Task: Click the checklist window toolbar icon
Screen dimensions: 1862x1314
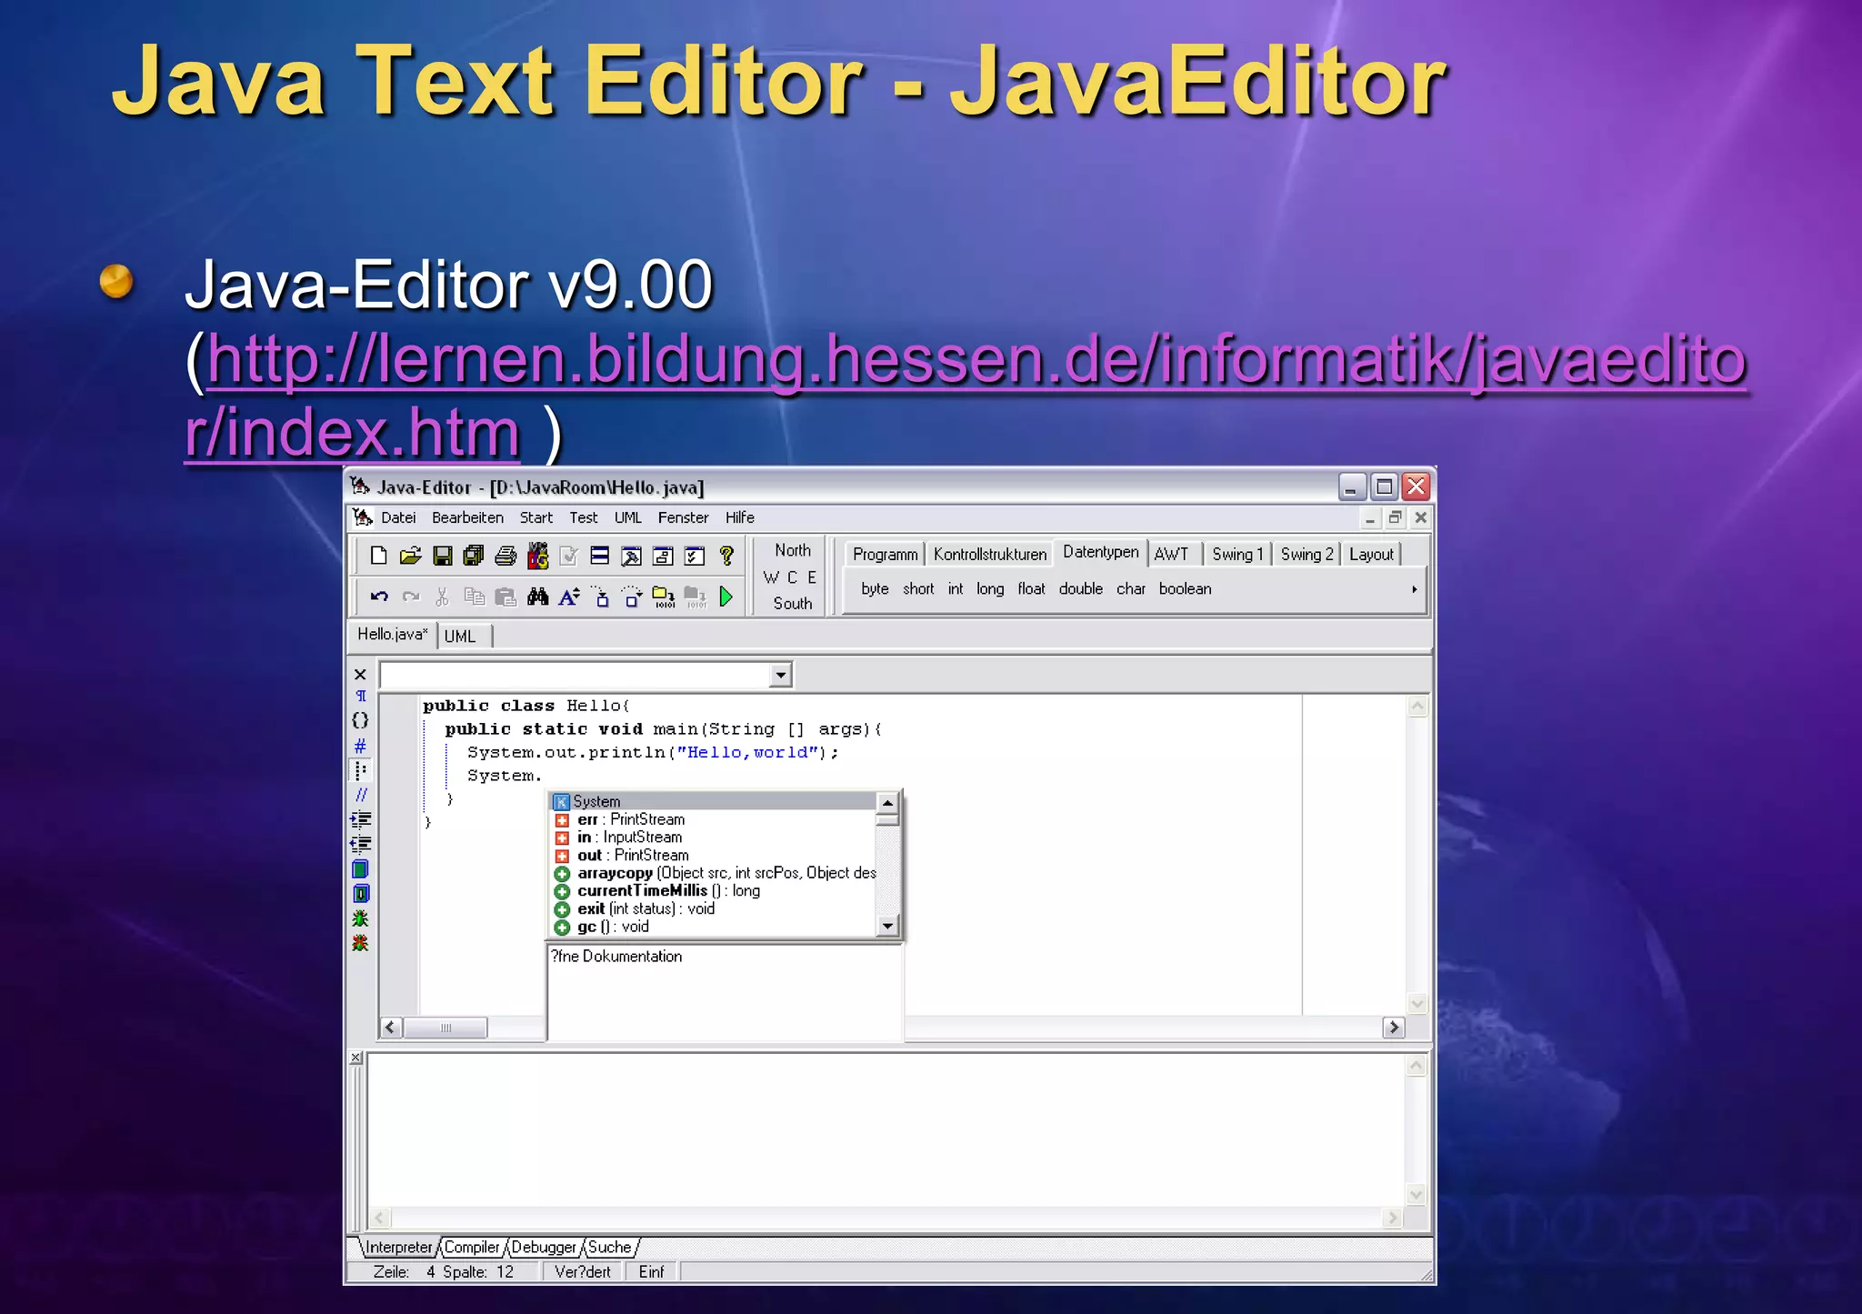Action: tap(695, 556)
